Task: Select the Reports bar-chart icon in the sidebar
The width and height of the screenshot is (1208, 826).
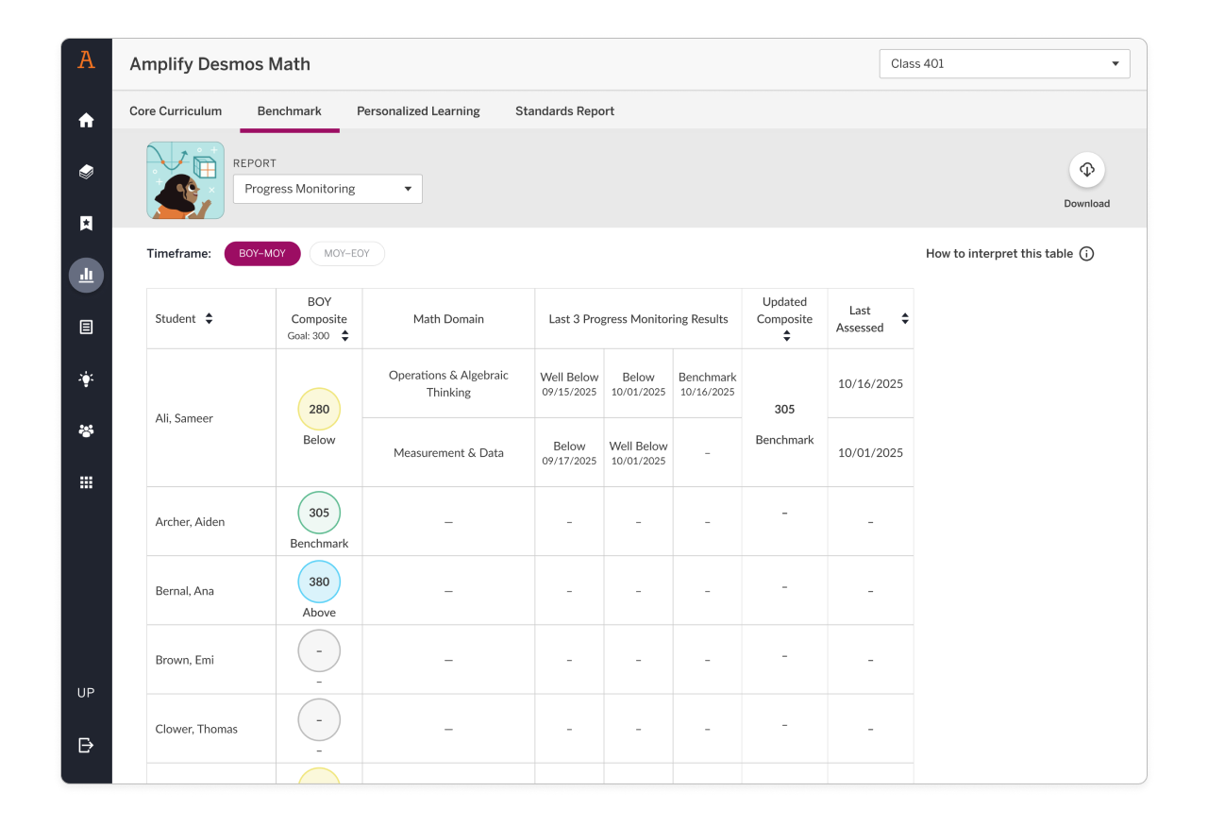Action: tap(86, 275)
